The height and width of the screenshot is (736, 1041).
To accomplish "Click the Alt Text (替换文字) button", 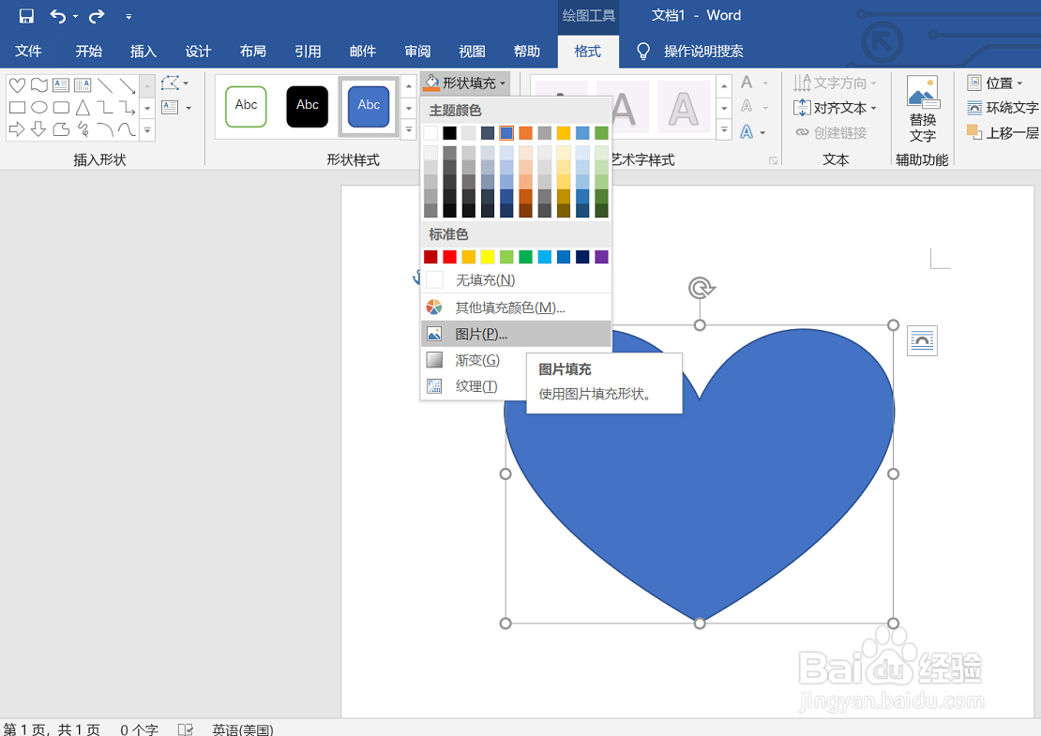I will pyautogui.click(x=923, y=111).
